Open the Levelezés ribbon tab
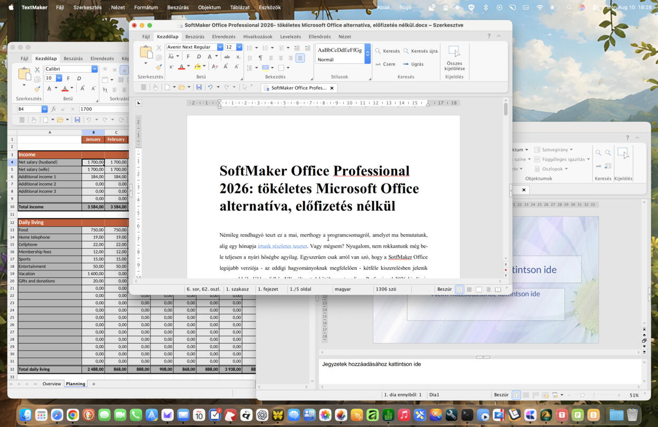 coord(290,36)
